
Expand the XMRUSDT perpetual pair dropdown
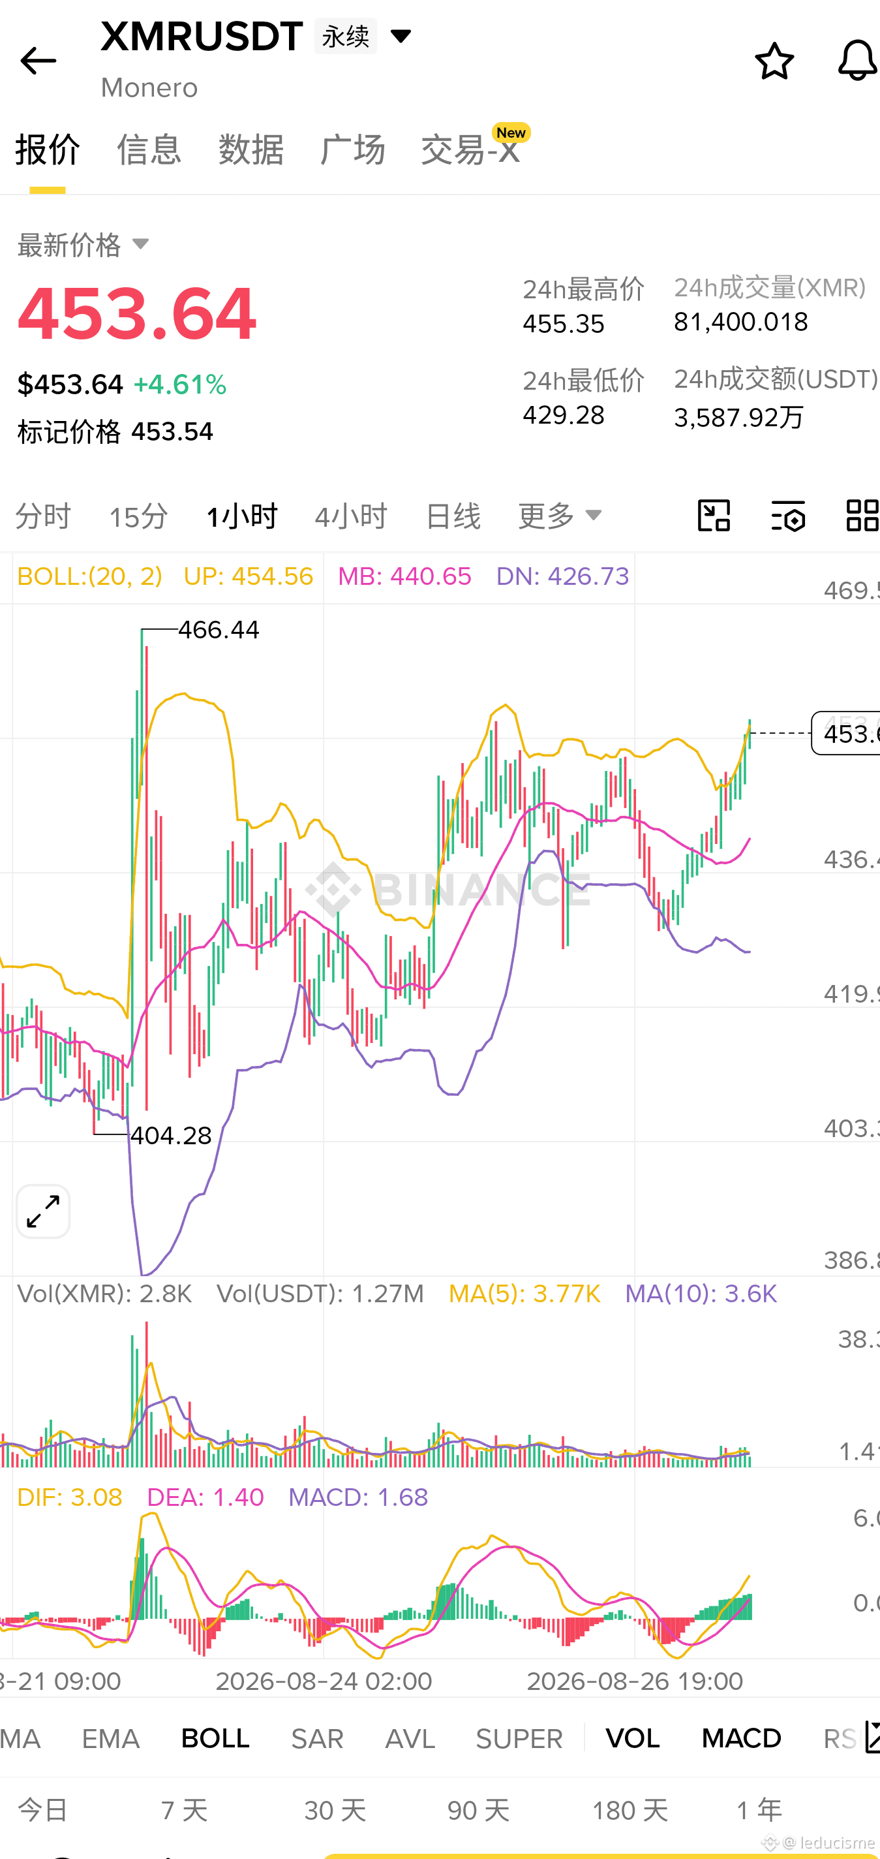coord(401,35)
